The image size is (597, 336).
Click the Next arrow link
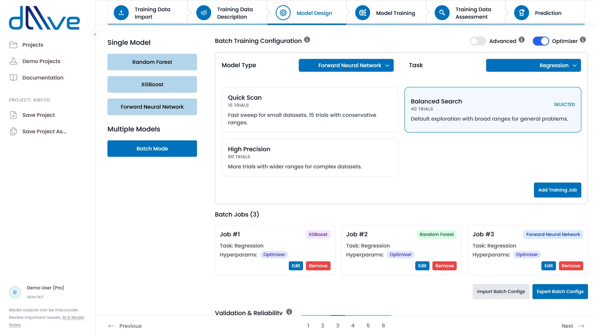tap(573, 326)
